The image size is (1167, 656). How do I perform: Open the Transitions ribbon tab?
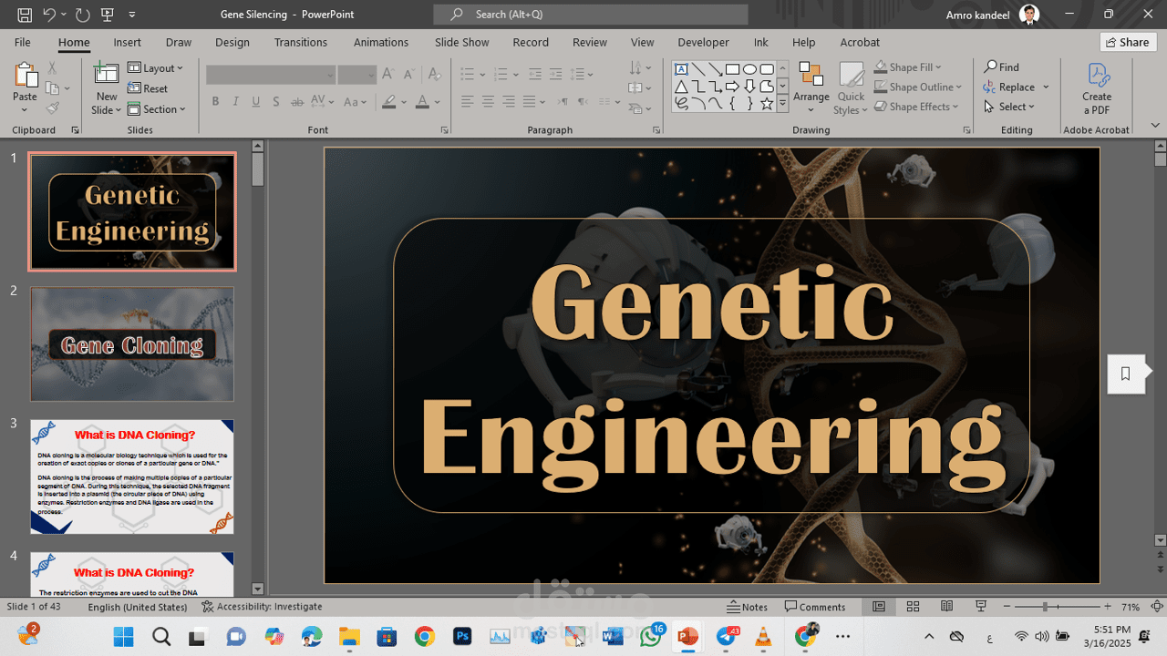[301, 42]
